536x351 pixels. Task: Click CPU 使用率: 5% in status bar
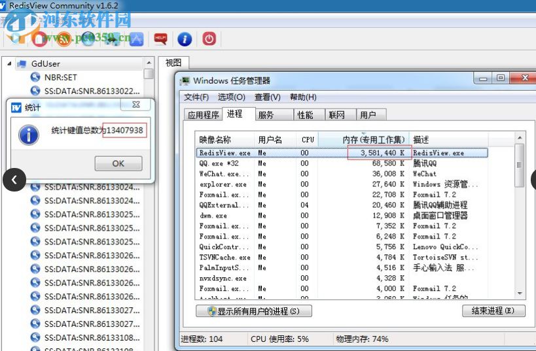(x=279, y=339)
